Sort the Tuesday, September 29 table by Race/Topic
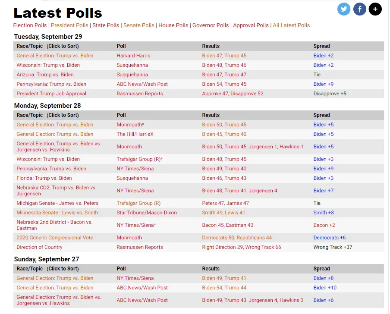This screenshot has width=390, height=314. [47, 46]
